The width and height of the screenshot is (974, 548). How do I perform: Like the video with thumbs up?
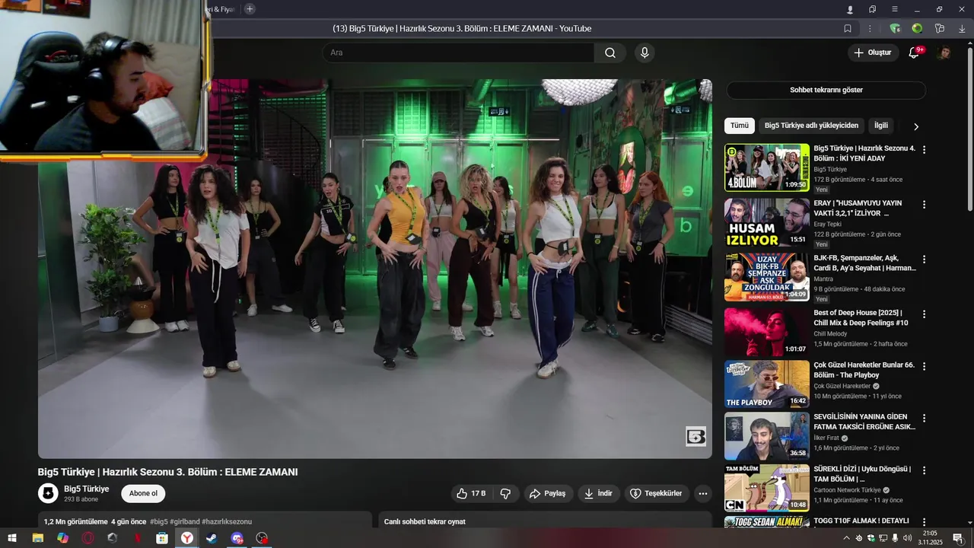pyautogui.click(x=471, y=493)
